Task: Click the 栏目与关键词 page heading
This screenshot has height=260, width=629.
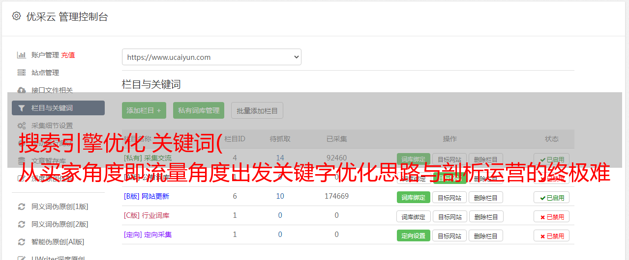Action: point(151,84)
